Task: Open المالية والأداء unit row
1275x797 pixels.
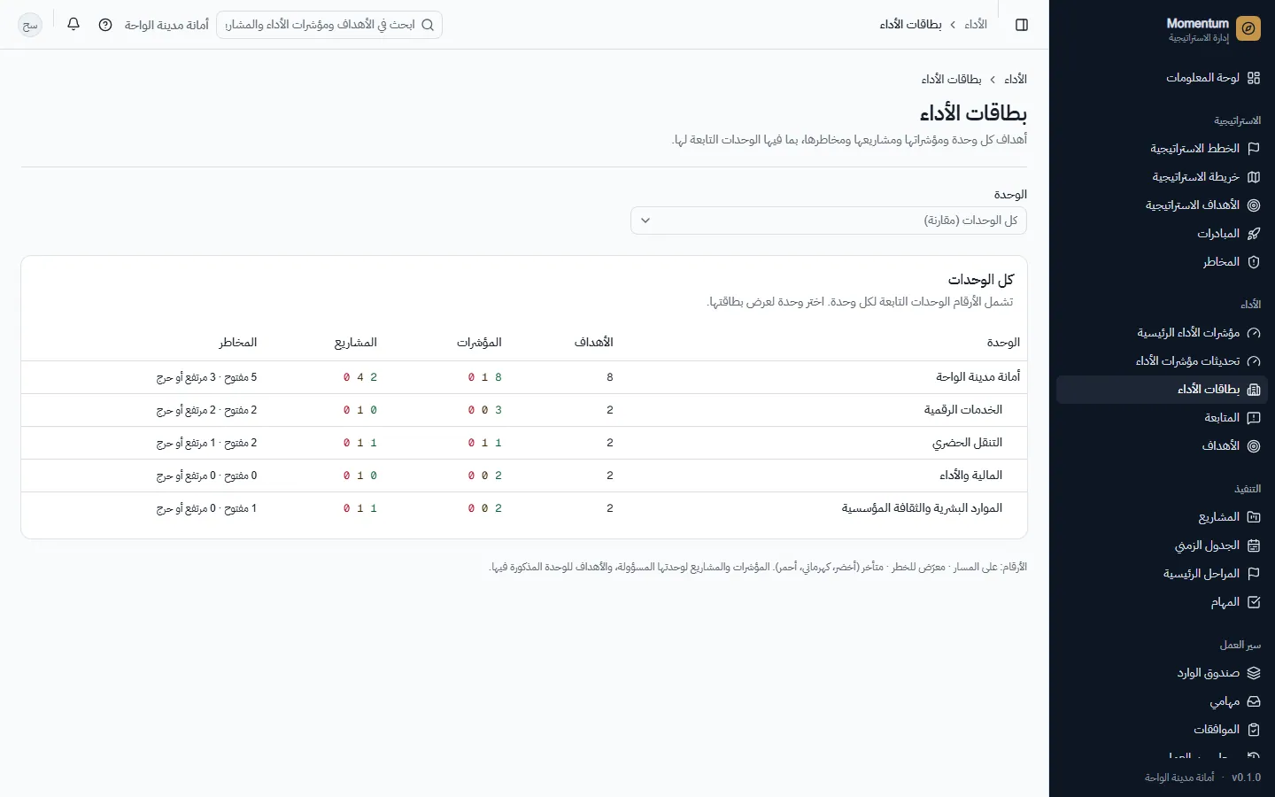Action: pyautogui.click(x=524, y=476)
